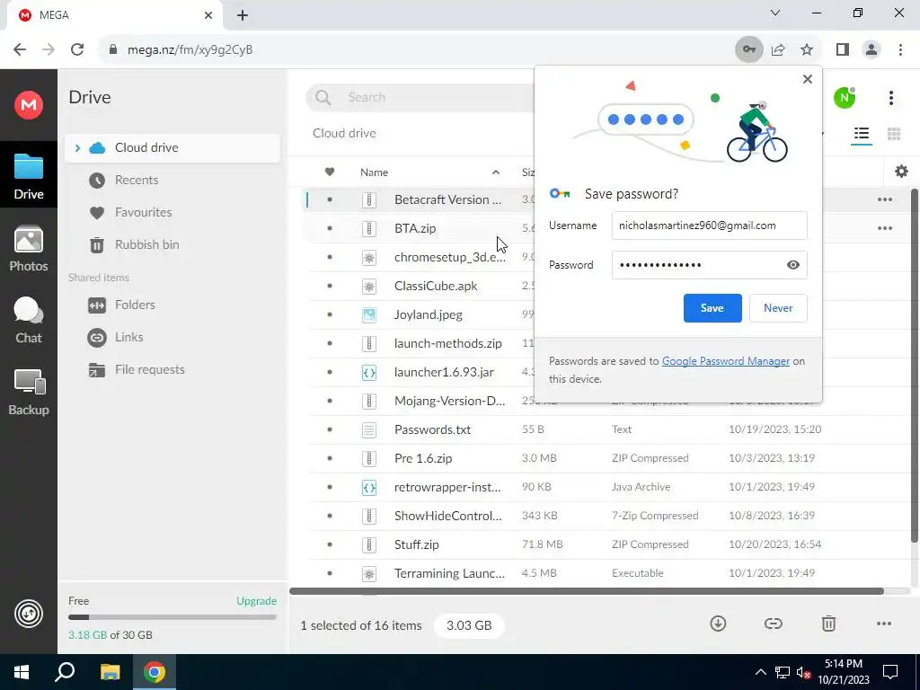The height and width of the screenshot is (690, 920).
Task: Open options for BTA.zip row
Action: point(884,228)
